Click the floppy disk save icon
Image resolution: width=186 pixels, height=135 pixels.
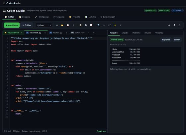coord(68,25)
